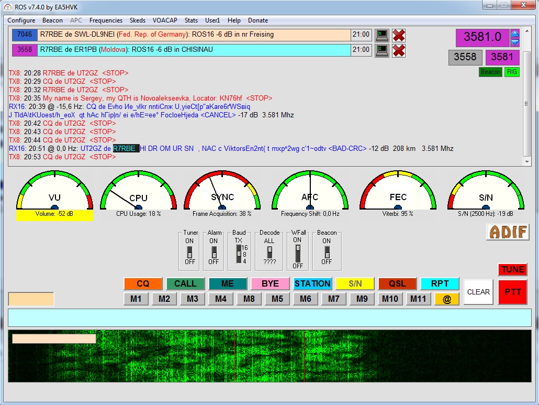Click the red TUNE button
The width and height of the screenshot is (539, 405).
512,269
